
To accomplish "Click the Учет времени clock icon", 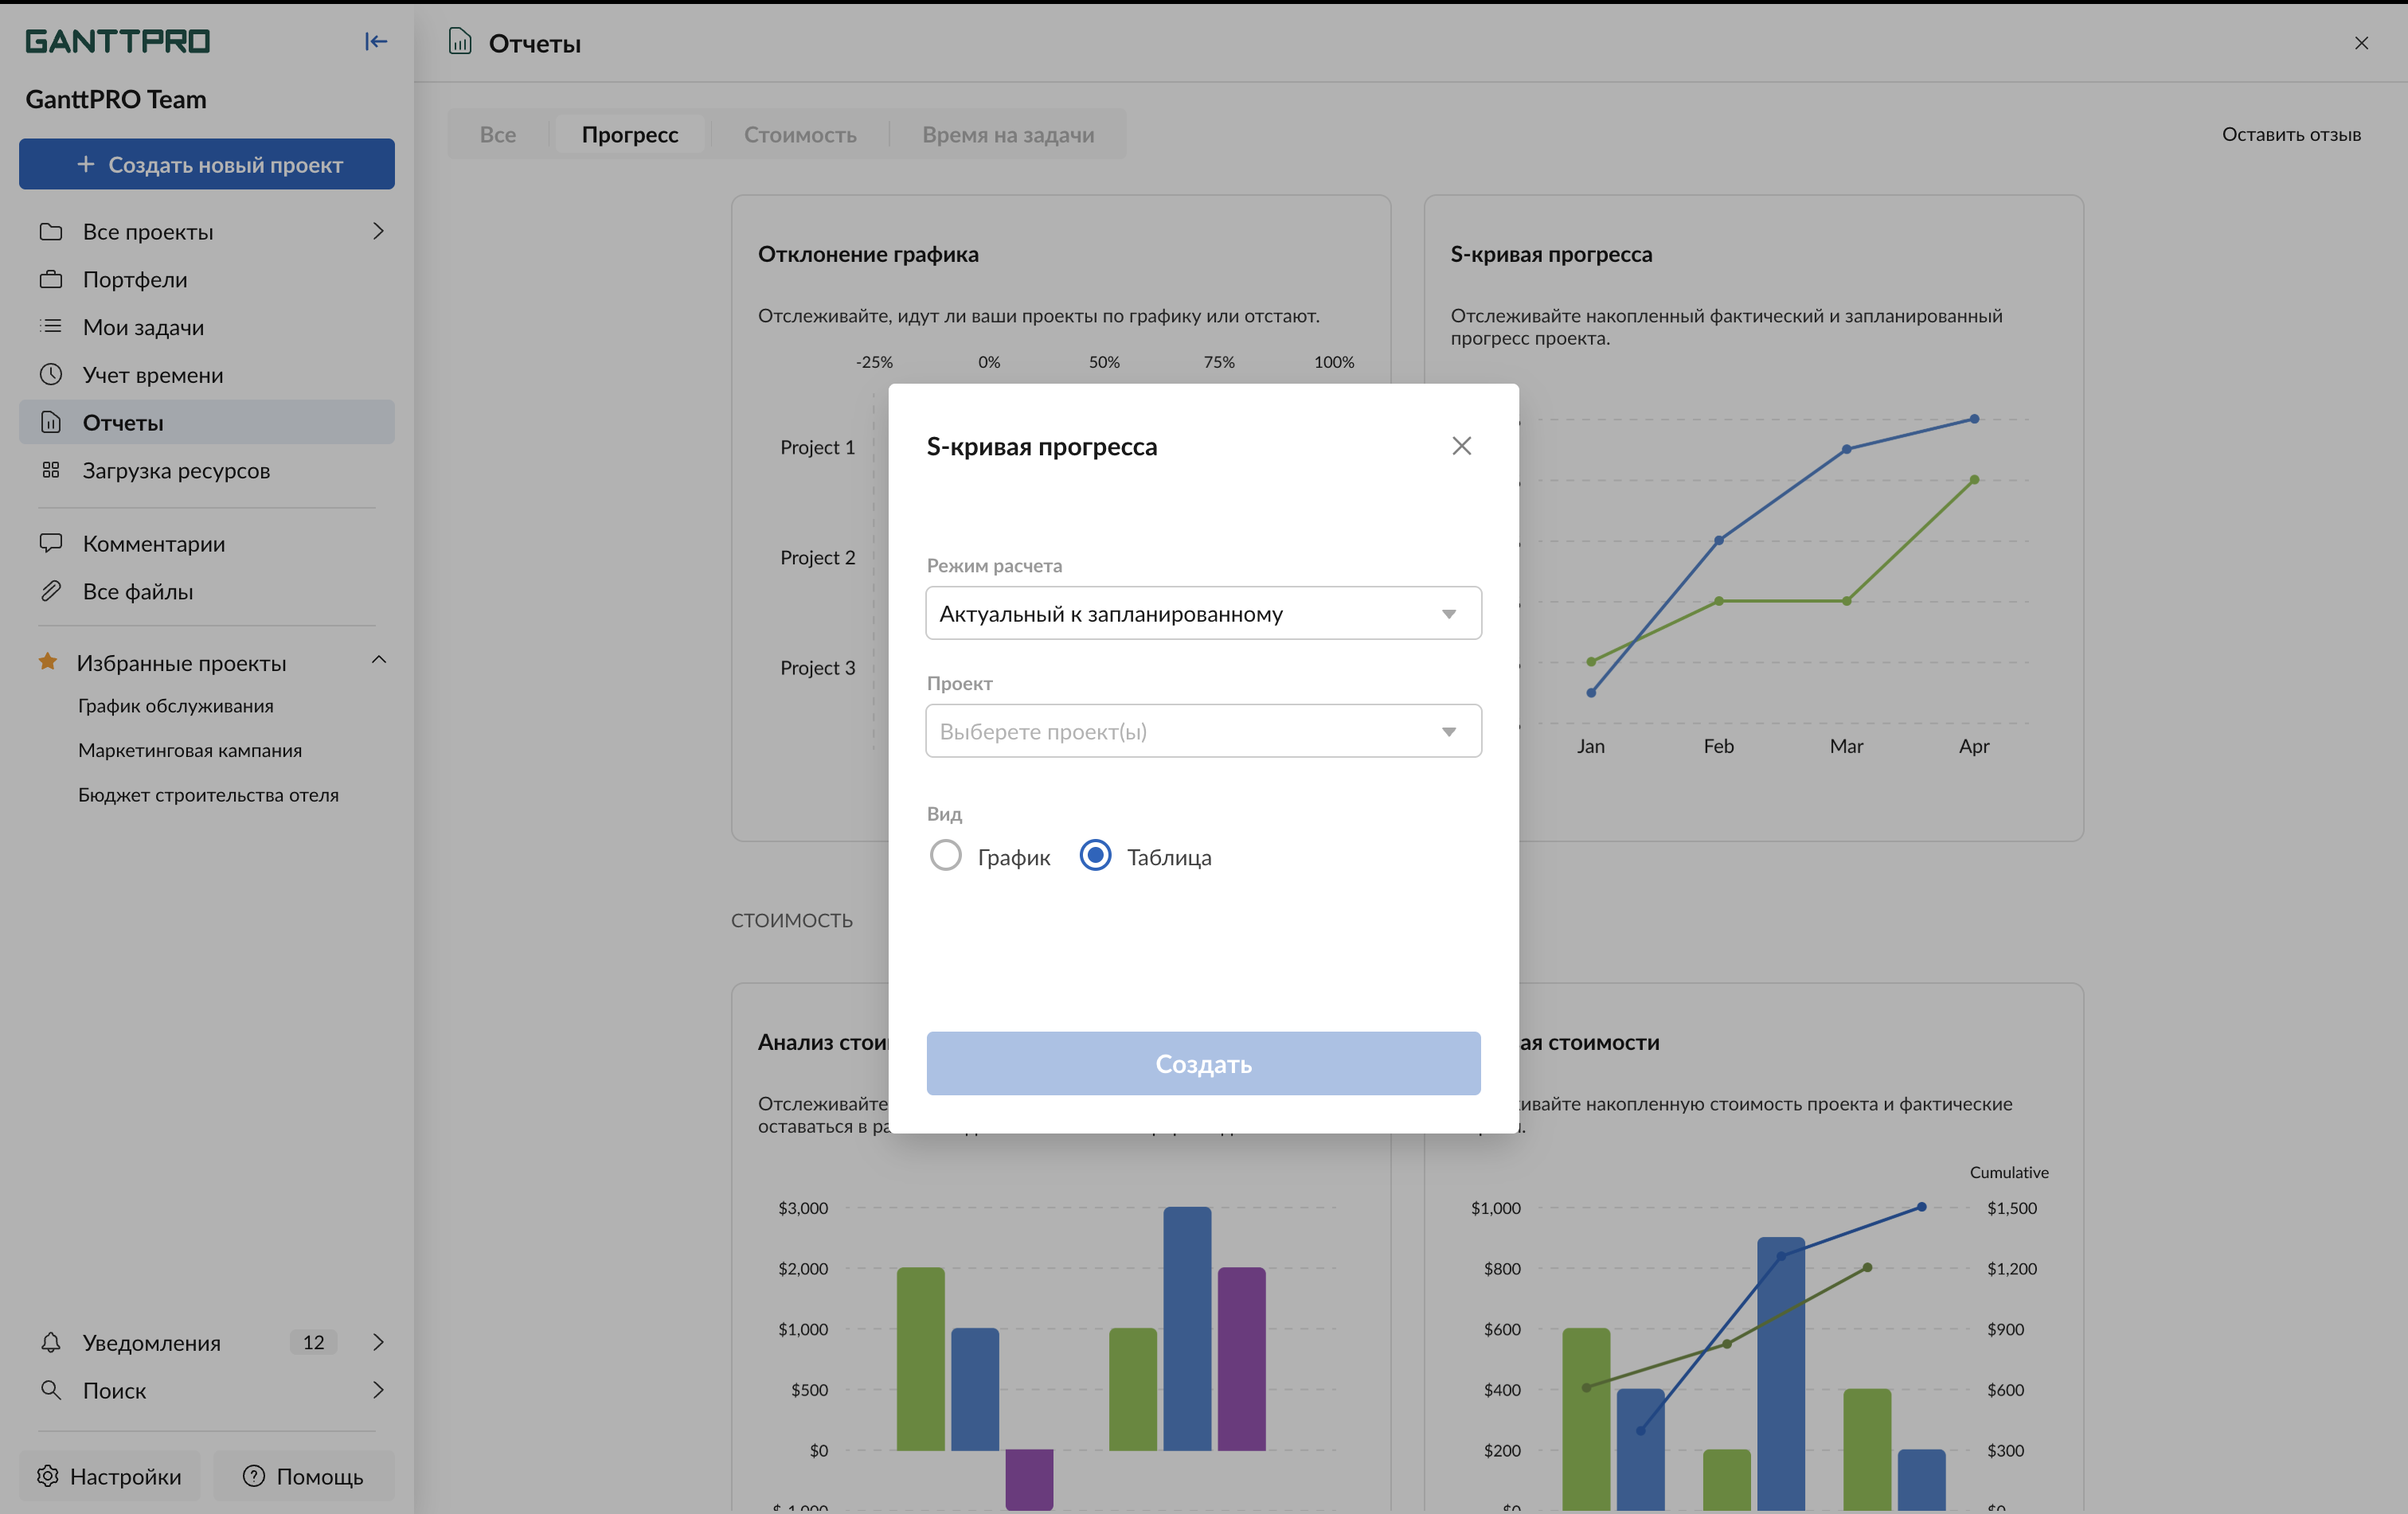I will coord(51,375).
